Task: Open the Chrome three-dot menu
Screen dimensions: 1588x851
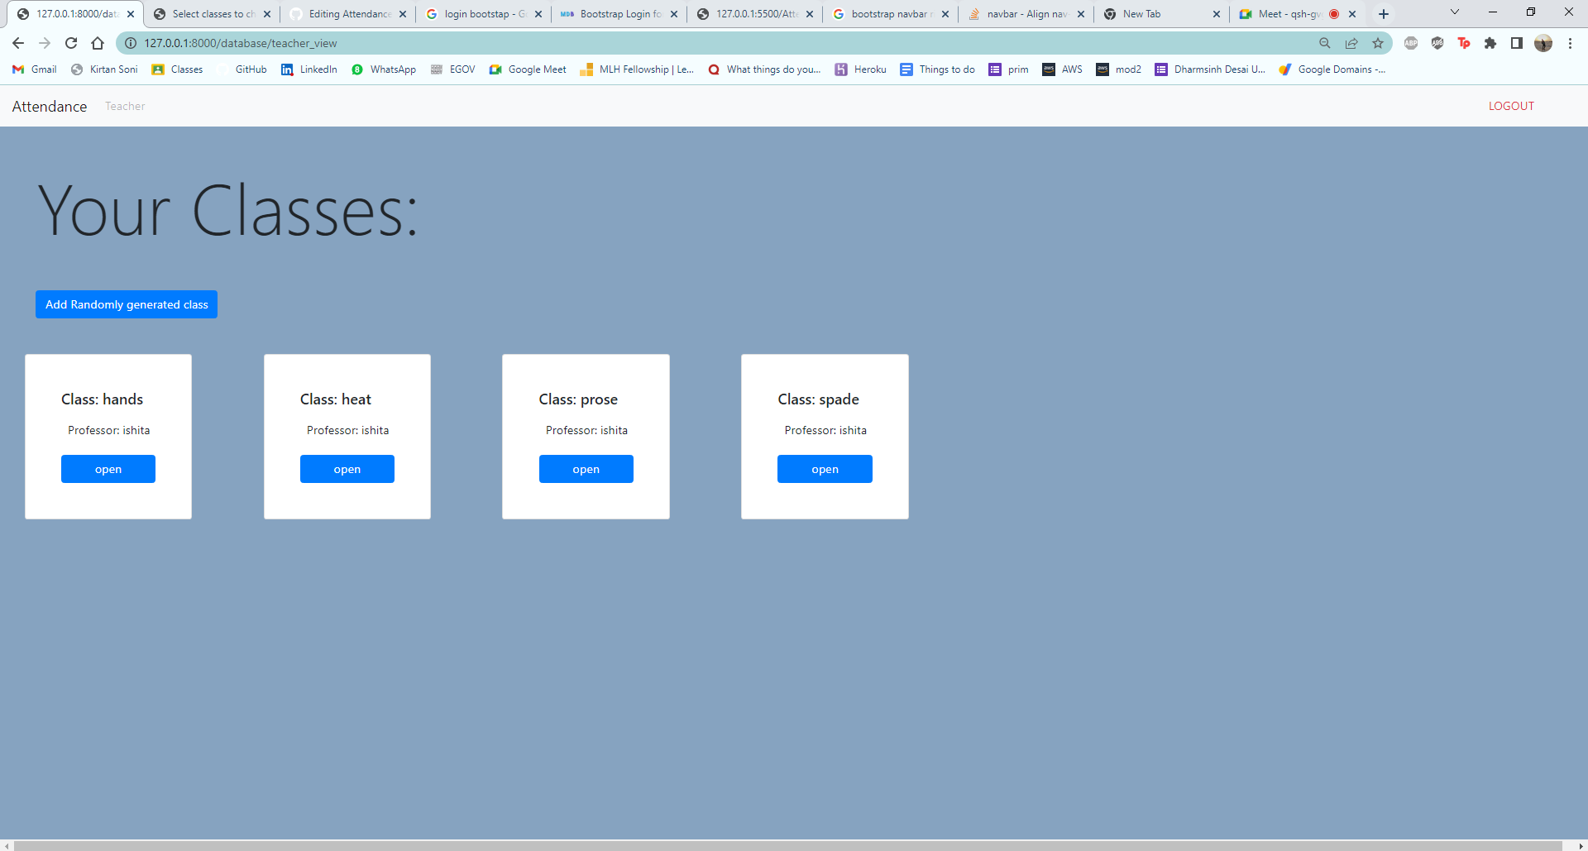Action: point(1571,43)
